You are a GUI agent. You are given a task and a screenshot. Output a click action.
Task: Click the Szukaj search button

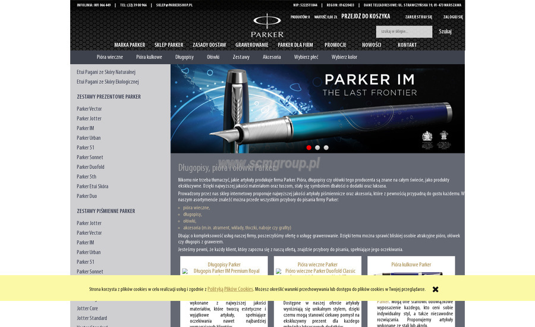pyautogui.click(x=445, y=32)
